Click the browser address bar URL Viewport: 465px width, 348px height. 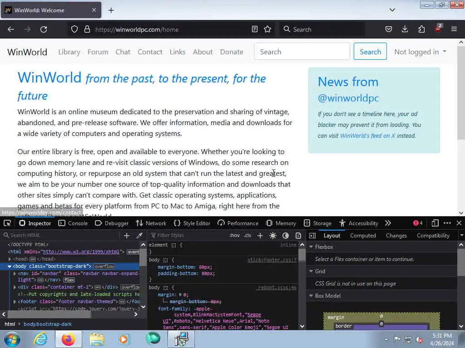click(x=171, y=29)
